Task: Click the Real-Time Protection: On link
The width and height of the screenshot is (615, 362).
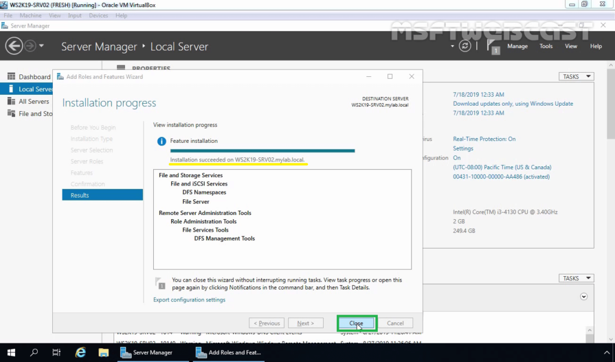Action: (x=485, y=139)
